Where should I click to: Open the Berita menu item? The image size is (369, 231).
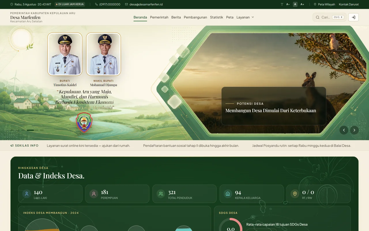[x=176, y=17]
